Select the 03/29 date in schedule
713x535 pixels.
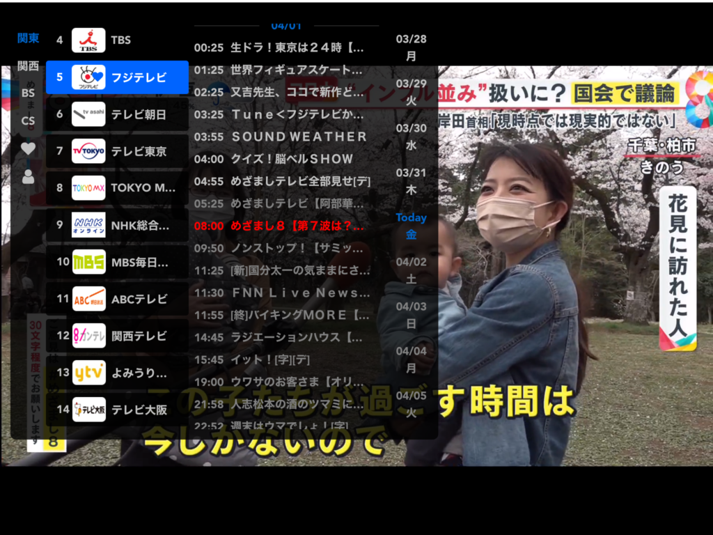[x=411, y=91]
